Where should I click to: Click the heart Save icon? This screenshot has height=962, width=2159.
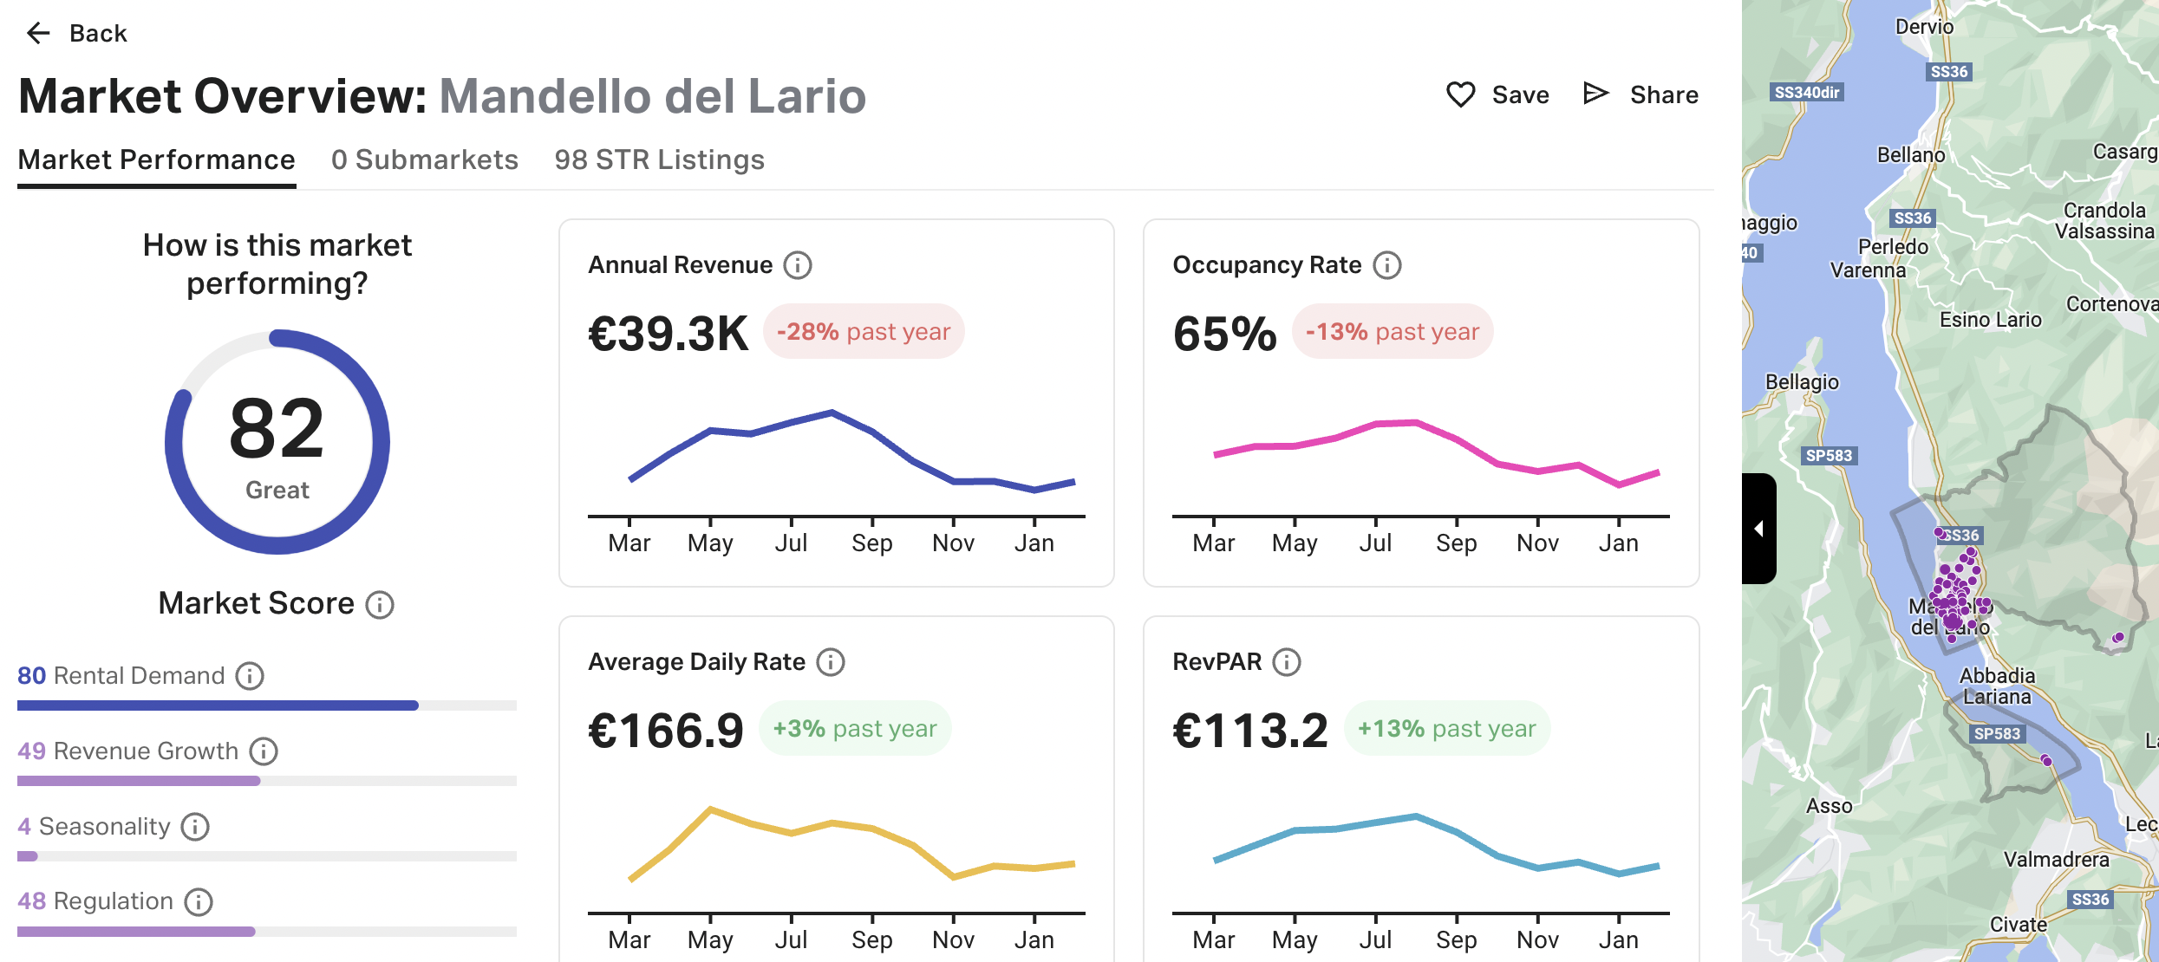pos(1460,94)
